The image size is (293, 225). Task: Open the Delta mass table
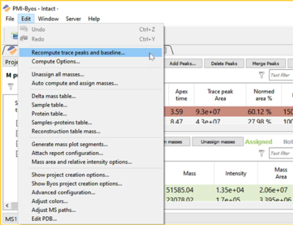pos(90,96)
